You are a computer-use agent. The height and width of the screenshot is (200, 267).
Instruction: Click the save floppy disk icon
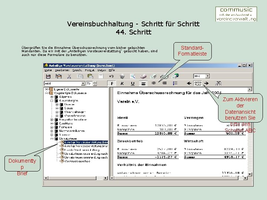click(48, 76)
